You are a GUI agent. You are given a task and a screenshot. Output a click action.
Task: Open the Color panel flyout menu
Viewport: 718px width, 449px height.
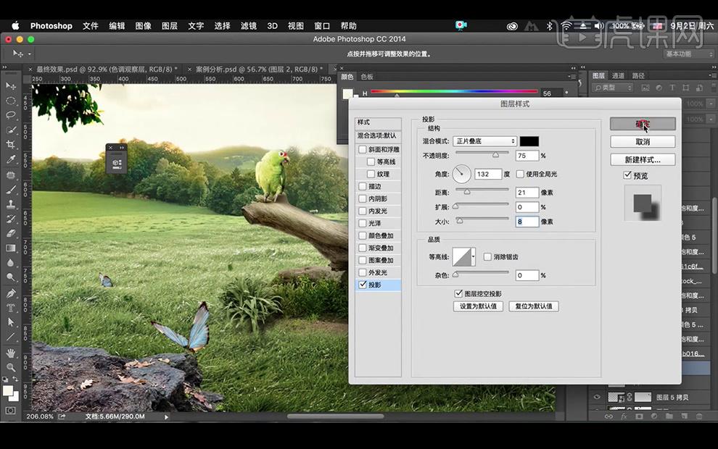(x=572, y=76)
